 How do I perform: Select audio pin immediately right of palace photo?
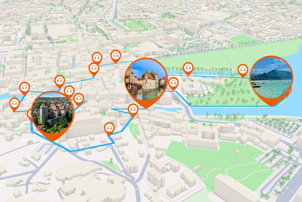tap(173, 83)
